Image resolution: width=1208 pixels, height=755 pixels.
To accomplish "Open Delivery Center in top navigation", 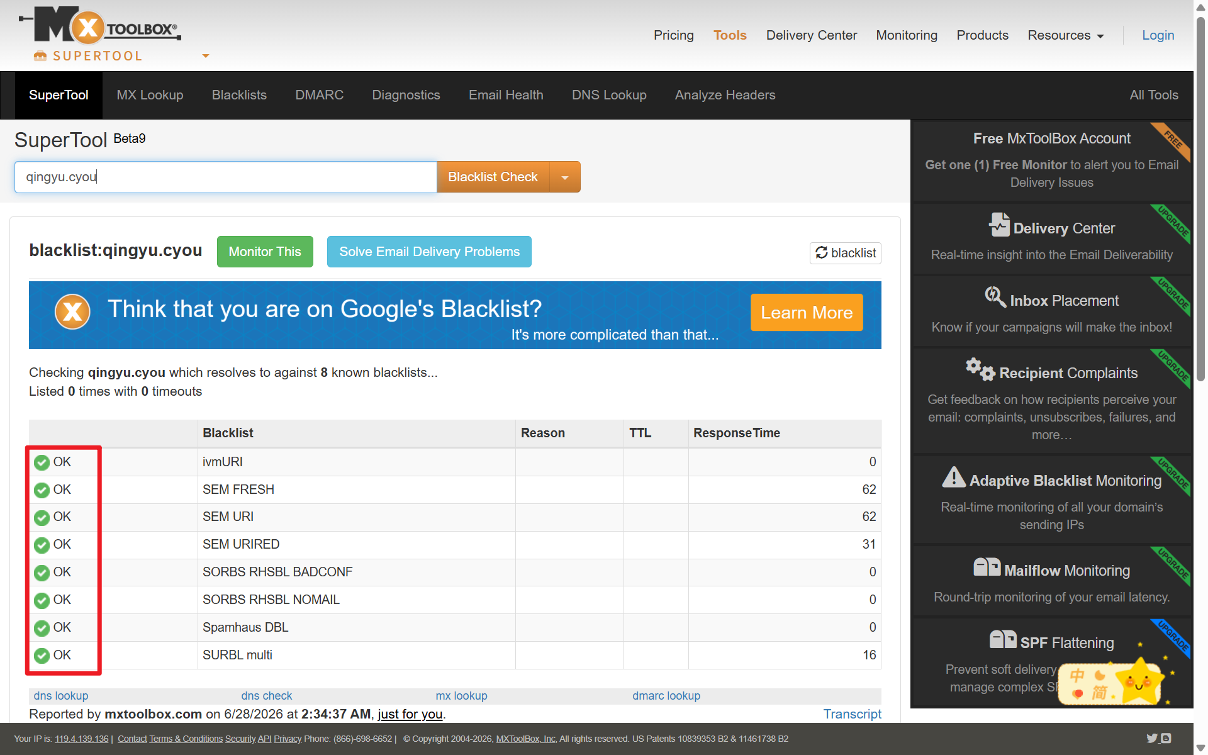I will pos(811,35).
